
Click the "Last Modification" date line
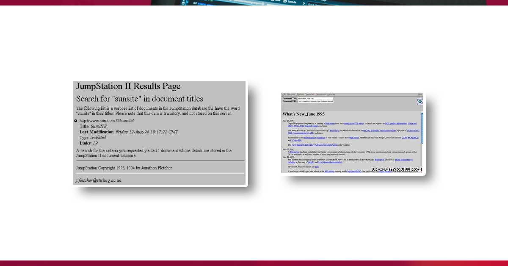click(x=129, y=132)
